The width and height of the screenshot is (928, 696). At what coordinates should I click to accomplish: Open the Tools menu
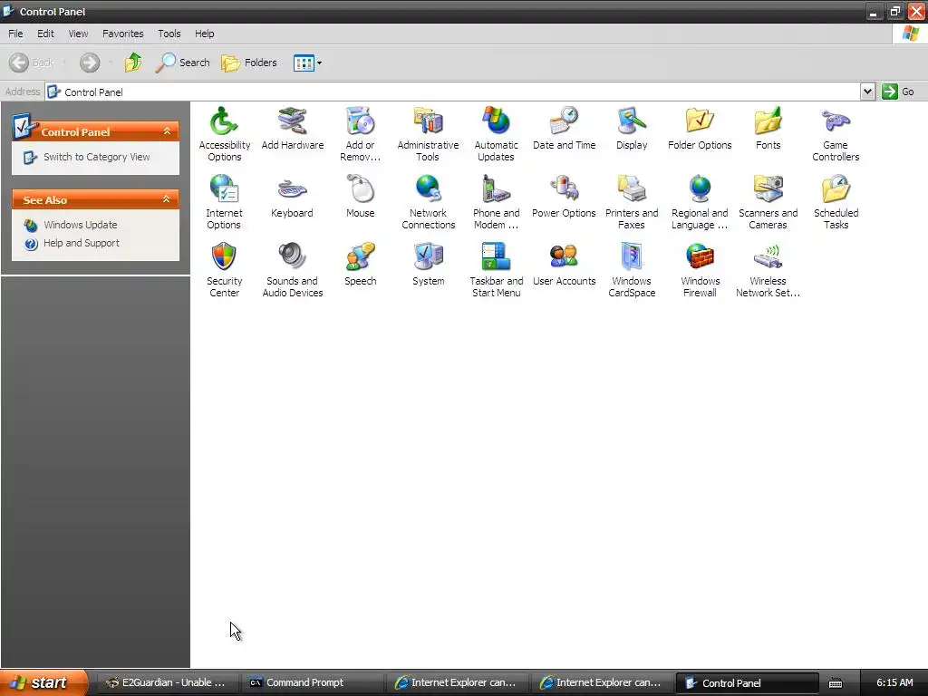pyautogui.click(x=169, y=34)
